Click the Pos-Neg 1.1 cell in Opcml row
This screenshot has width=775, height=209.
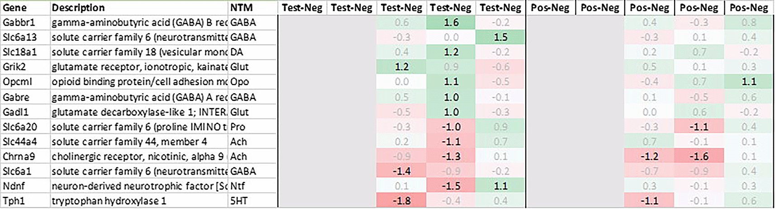(x=749, y=82)
